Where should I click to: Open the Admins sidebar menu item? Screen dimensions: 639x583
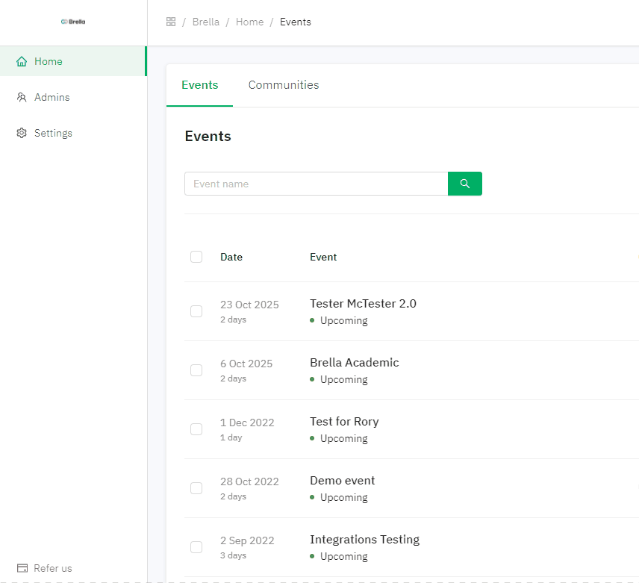(73, 97)
